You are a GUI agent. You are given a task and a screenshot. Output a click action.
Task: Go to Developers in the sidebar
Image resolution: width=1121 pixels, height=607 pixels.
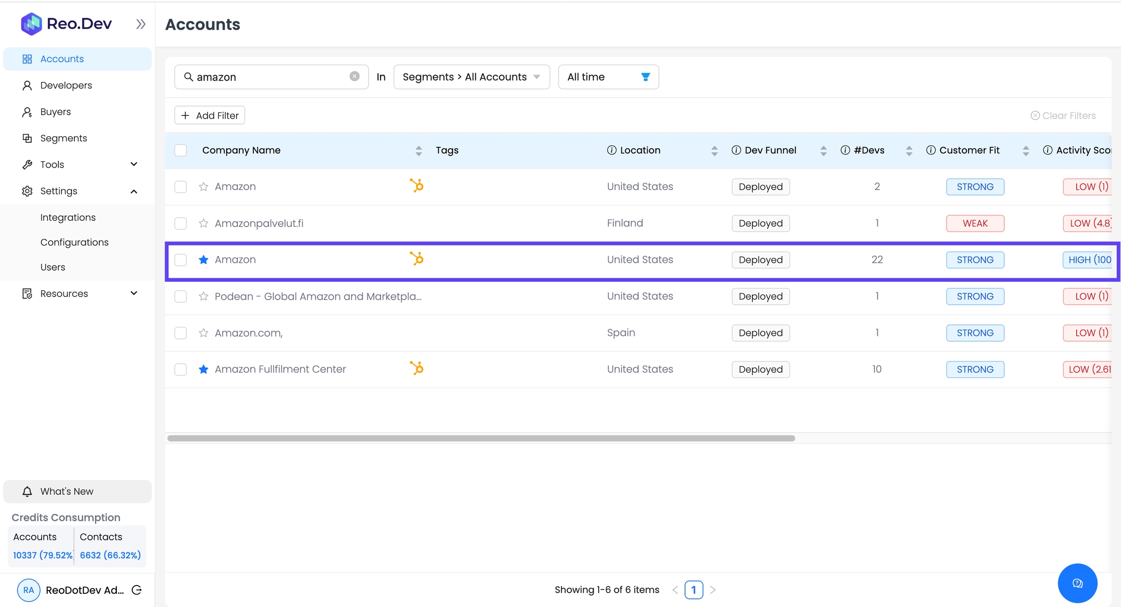click(66, 85)
